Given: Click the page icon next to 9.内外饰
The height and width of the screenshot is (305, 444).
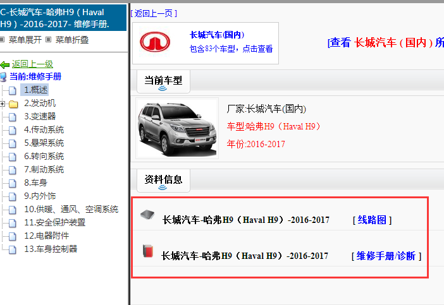Looking at the screenshot, I should point(13,196).
